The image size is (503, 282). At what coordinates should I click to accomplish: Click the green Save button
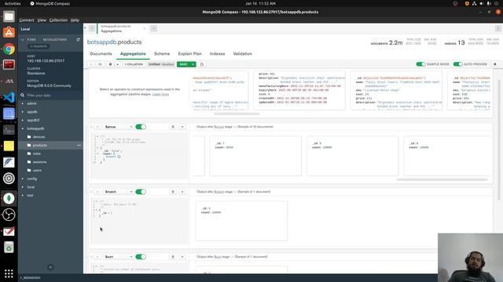click(183, 64)
